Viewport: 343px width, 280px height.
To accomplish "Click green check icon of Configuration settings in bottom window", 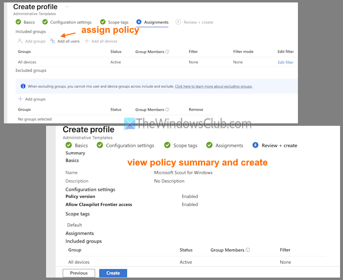I will pos(100,145).
